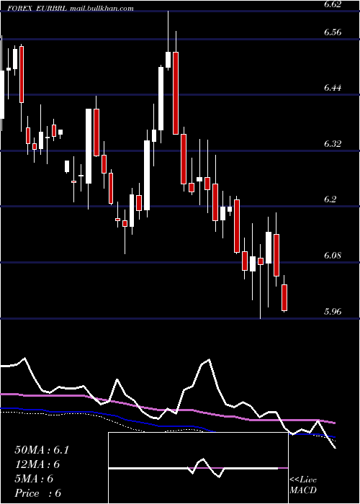
Task: Click the 6.62 price axis label
Action: [333, 4]
